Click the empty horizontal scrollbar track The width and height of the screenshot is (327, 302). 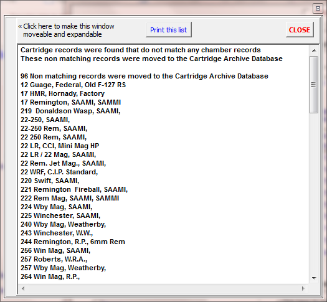click(163, 288)
